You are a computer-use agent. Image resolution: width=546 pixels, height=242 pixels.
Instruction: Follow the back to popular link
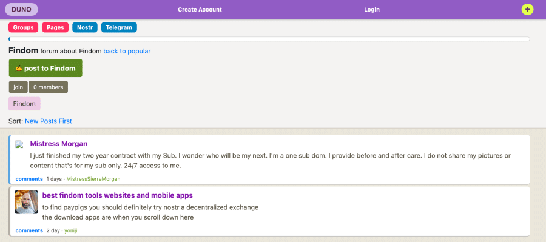(127, 51)
